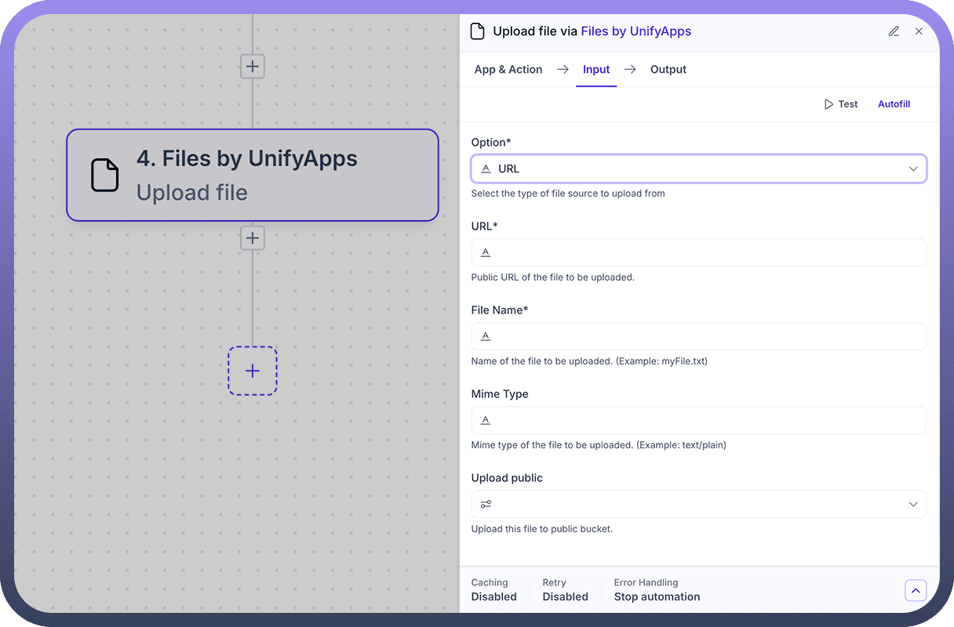Switch to the App & Action tab
This screenshot has height=627, width=954.
[x=508, y=70]
